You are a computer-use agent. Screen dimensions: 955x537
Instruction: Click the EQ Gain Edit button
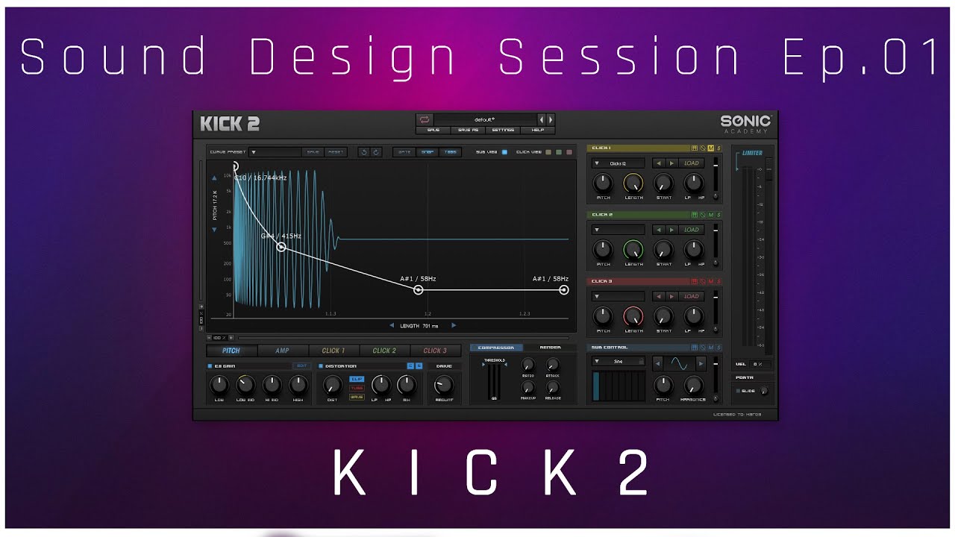[x=301, y=366]
